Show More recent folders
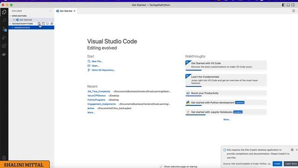Viewport: 298px width, 168px height. click(91, 112)
